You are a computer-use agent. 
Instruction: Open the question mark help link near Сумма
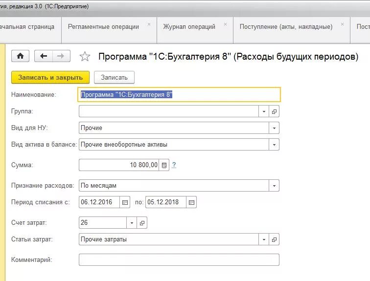(174, 165)
